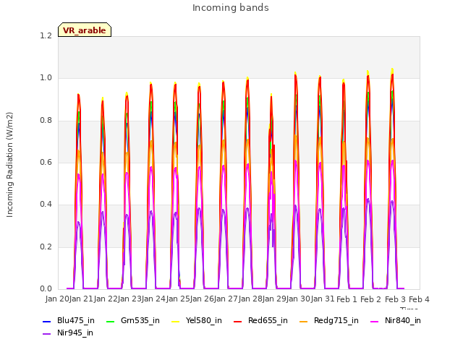Click the Incoming bands chart title
This screenshot has height=347, width=463.
click(231, 8)
